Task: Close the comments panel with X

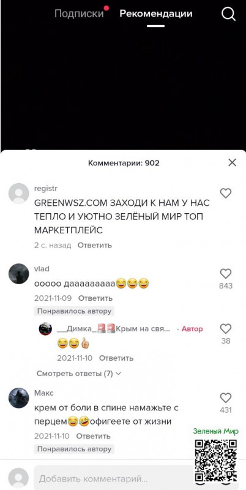Action: 232,162
